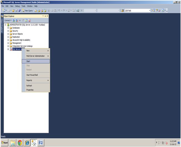Click the Save All icon
Image resolution: width=181 pixels, height=147 pixels.
tap(19, 11)
